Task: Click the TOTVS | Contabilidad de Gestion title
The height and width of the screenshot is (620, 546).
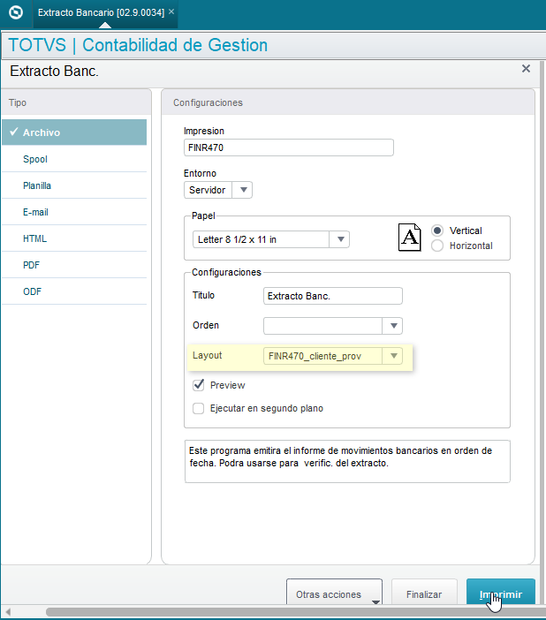Action: [138, 45]
